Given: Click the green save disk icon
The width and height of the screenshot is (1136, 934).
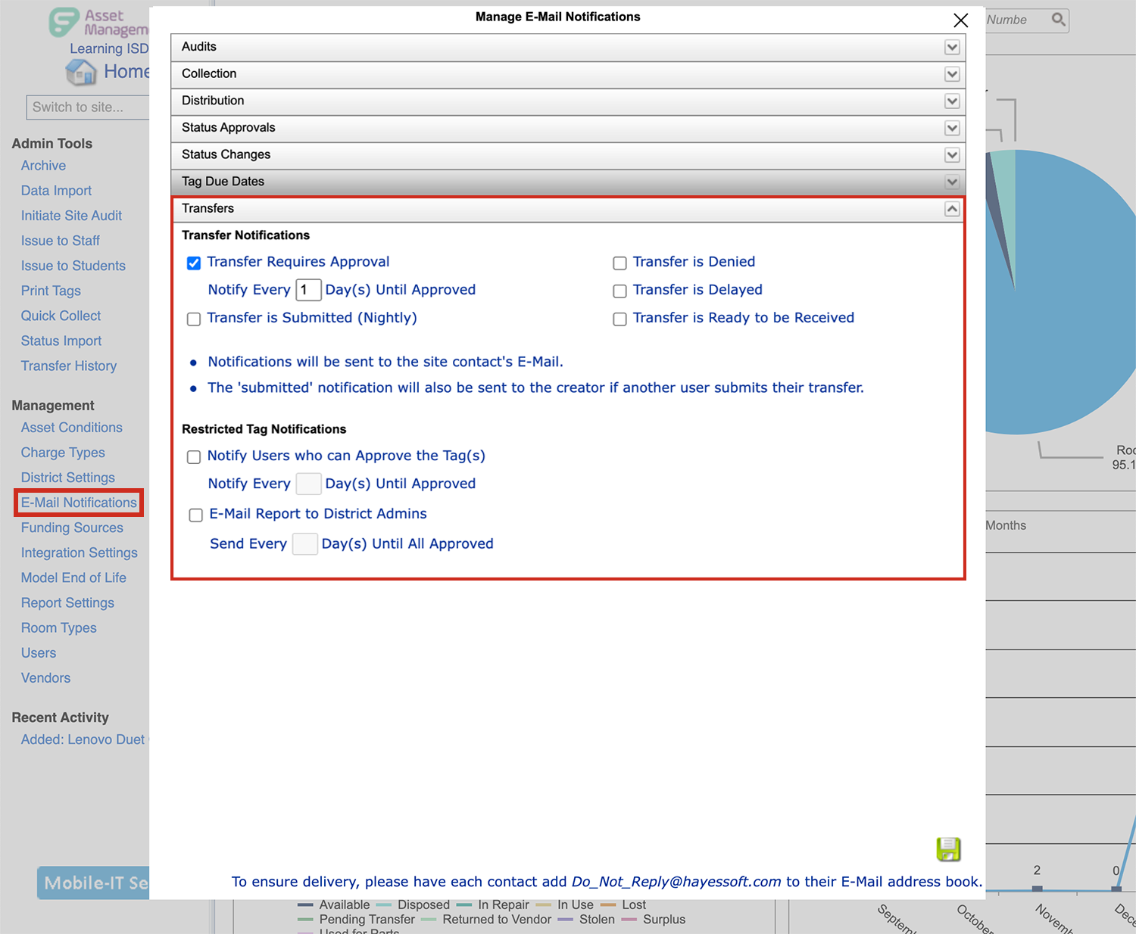Looking at the screenshot, I should tap(948, 849).
